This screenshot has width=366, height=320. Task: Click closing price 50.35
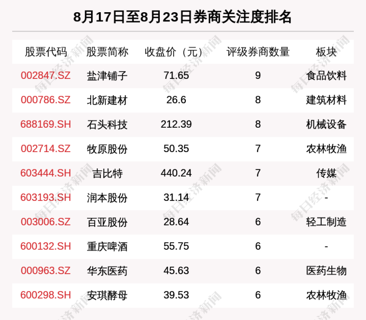[176, 149]
